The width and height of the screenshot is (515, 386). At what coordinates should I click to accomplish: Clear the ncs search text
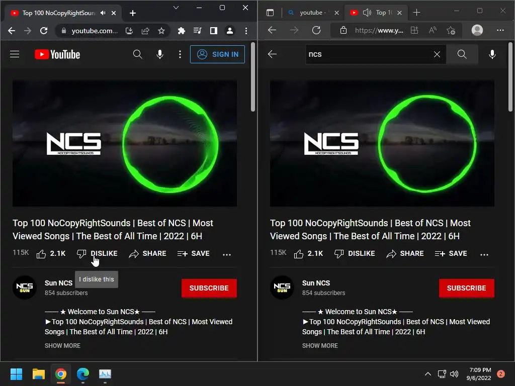tap(437, 54)
